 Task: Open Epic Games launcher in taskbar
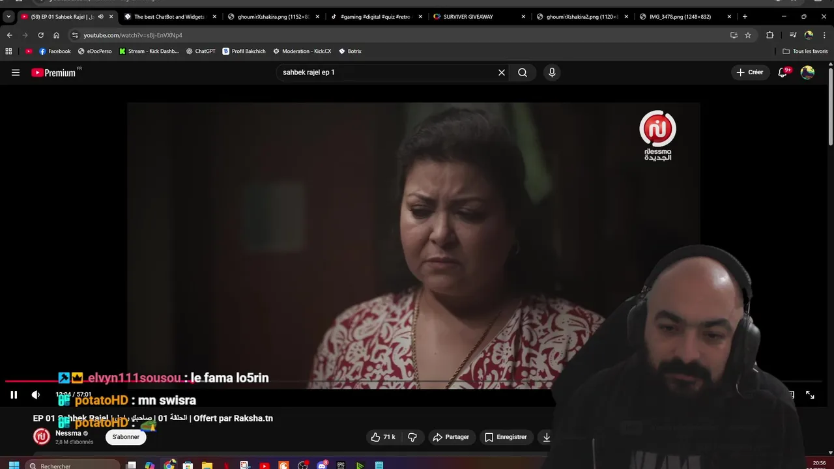point(341,465)
